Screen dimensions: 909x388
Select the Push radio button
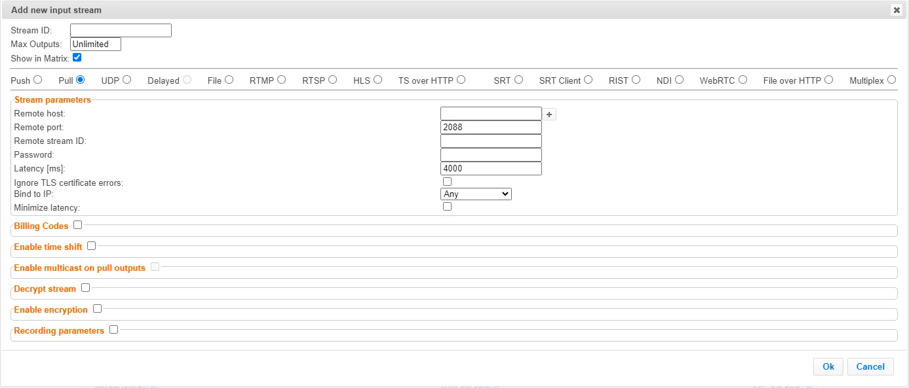tap(38, 80)
